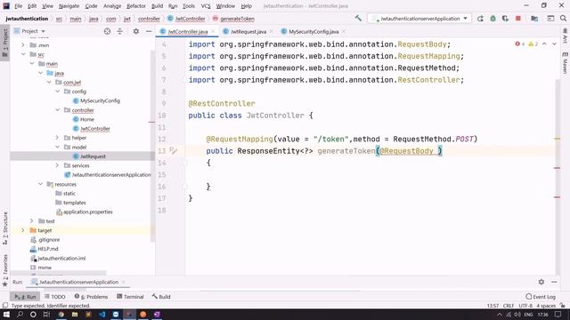Open the Structure side tool window
Image resolution: width=570 pixels, height=320 pixels.
coord(4,228)
